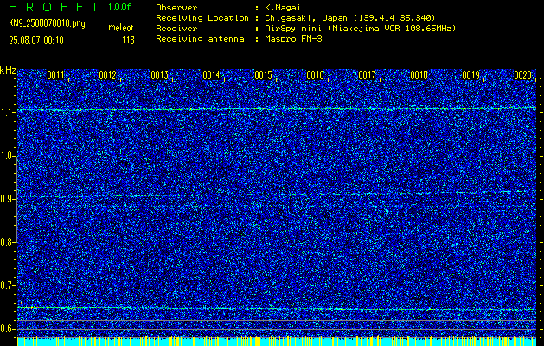Click the Receiving antenna field label
The height and width of the screenshot is (346, 544).
click(x=200, y=39)
